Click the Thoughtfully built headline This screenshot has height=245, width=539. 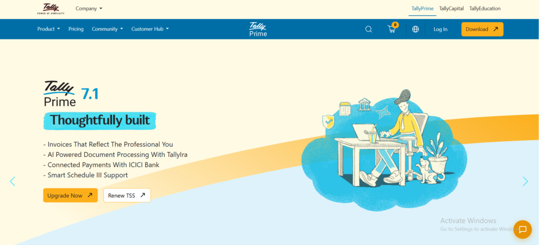(99, 121)
